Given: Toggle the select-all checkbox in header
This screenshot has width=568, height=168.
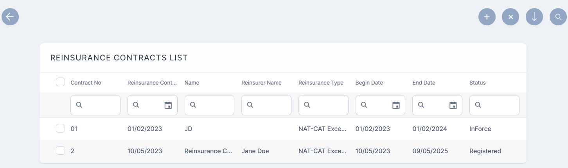Looking at the screenshot, I should click(x=60, y=82).
